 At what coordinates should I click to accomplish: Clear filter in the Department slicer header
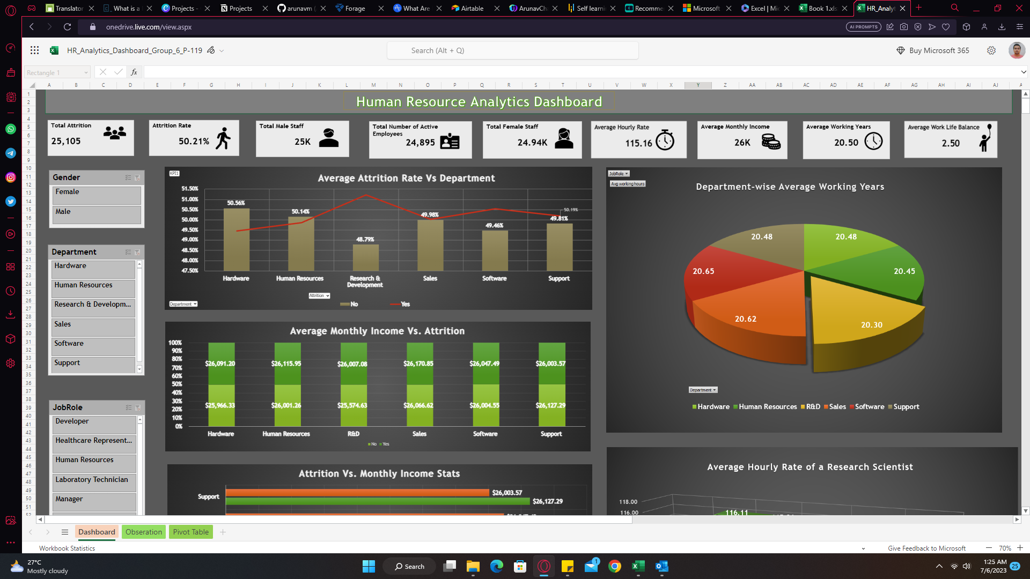pyautogui.click(x=138, y=252)
